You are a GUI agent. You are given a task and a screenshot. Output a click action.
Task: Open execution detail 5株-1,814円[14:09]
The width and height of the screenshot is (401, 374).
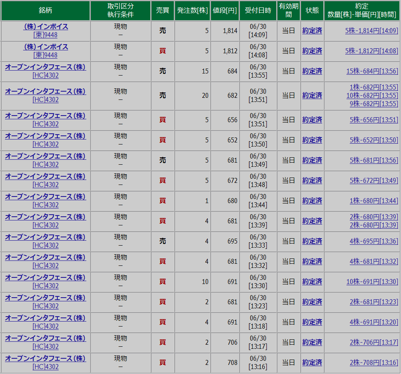coord(372,31)
